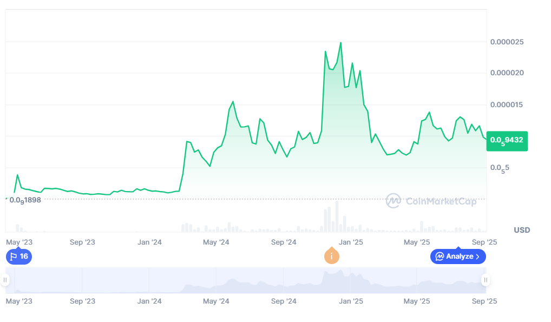Open the orange info marker on timeline
Viewport: 551px width, 322px height.
click(x=331, y=257)
